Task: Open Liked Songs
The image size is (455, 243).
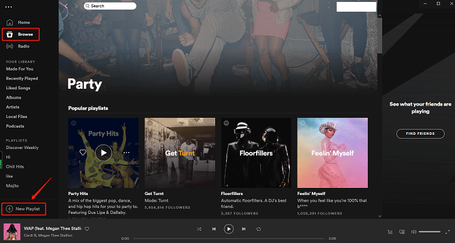Action: click(18, 88)
